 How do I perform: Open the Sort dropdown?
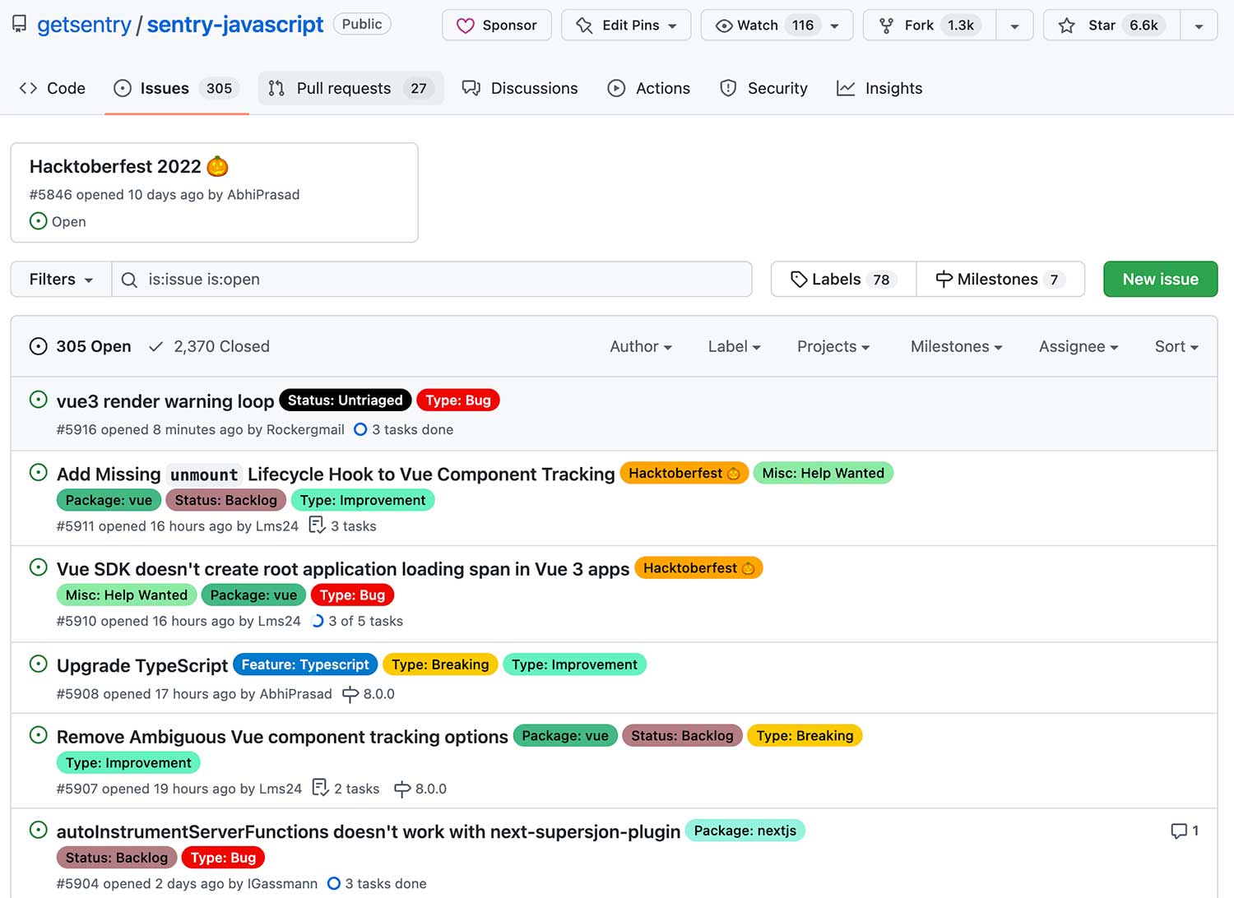[1176, 346]
